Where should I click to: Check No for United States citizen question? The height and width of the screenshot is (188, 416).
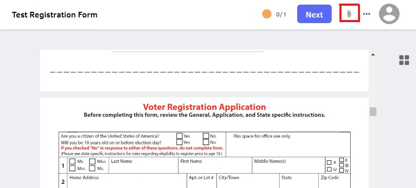point(206,136)
